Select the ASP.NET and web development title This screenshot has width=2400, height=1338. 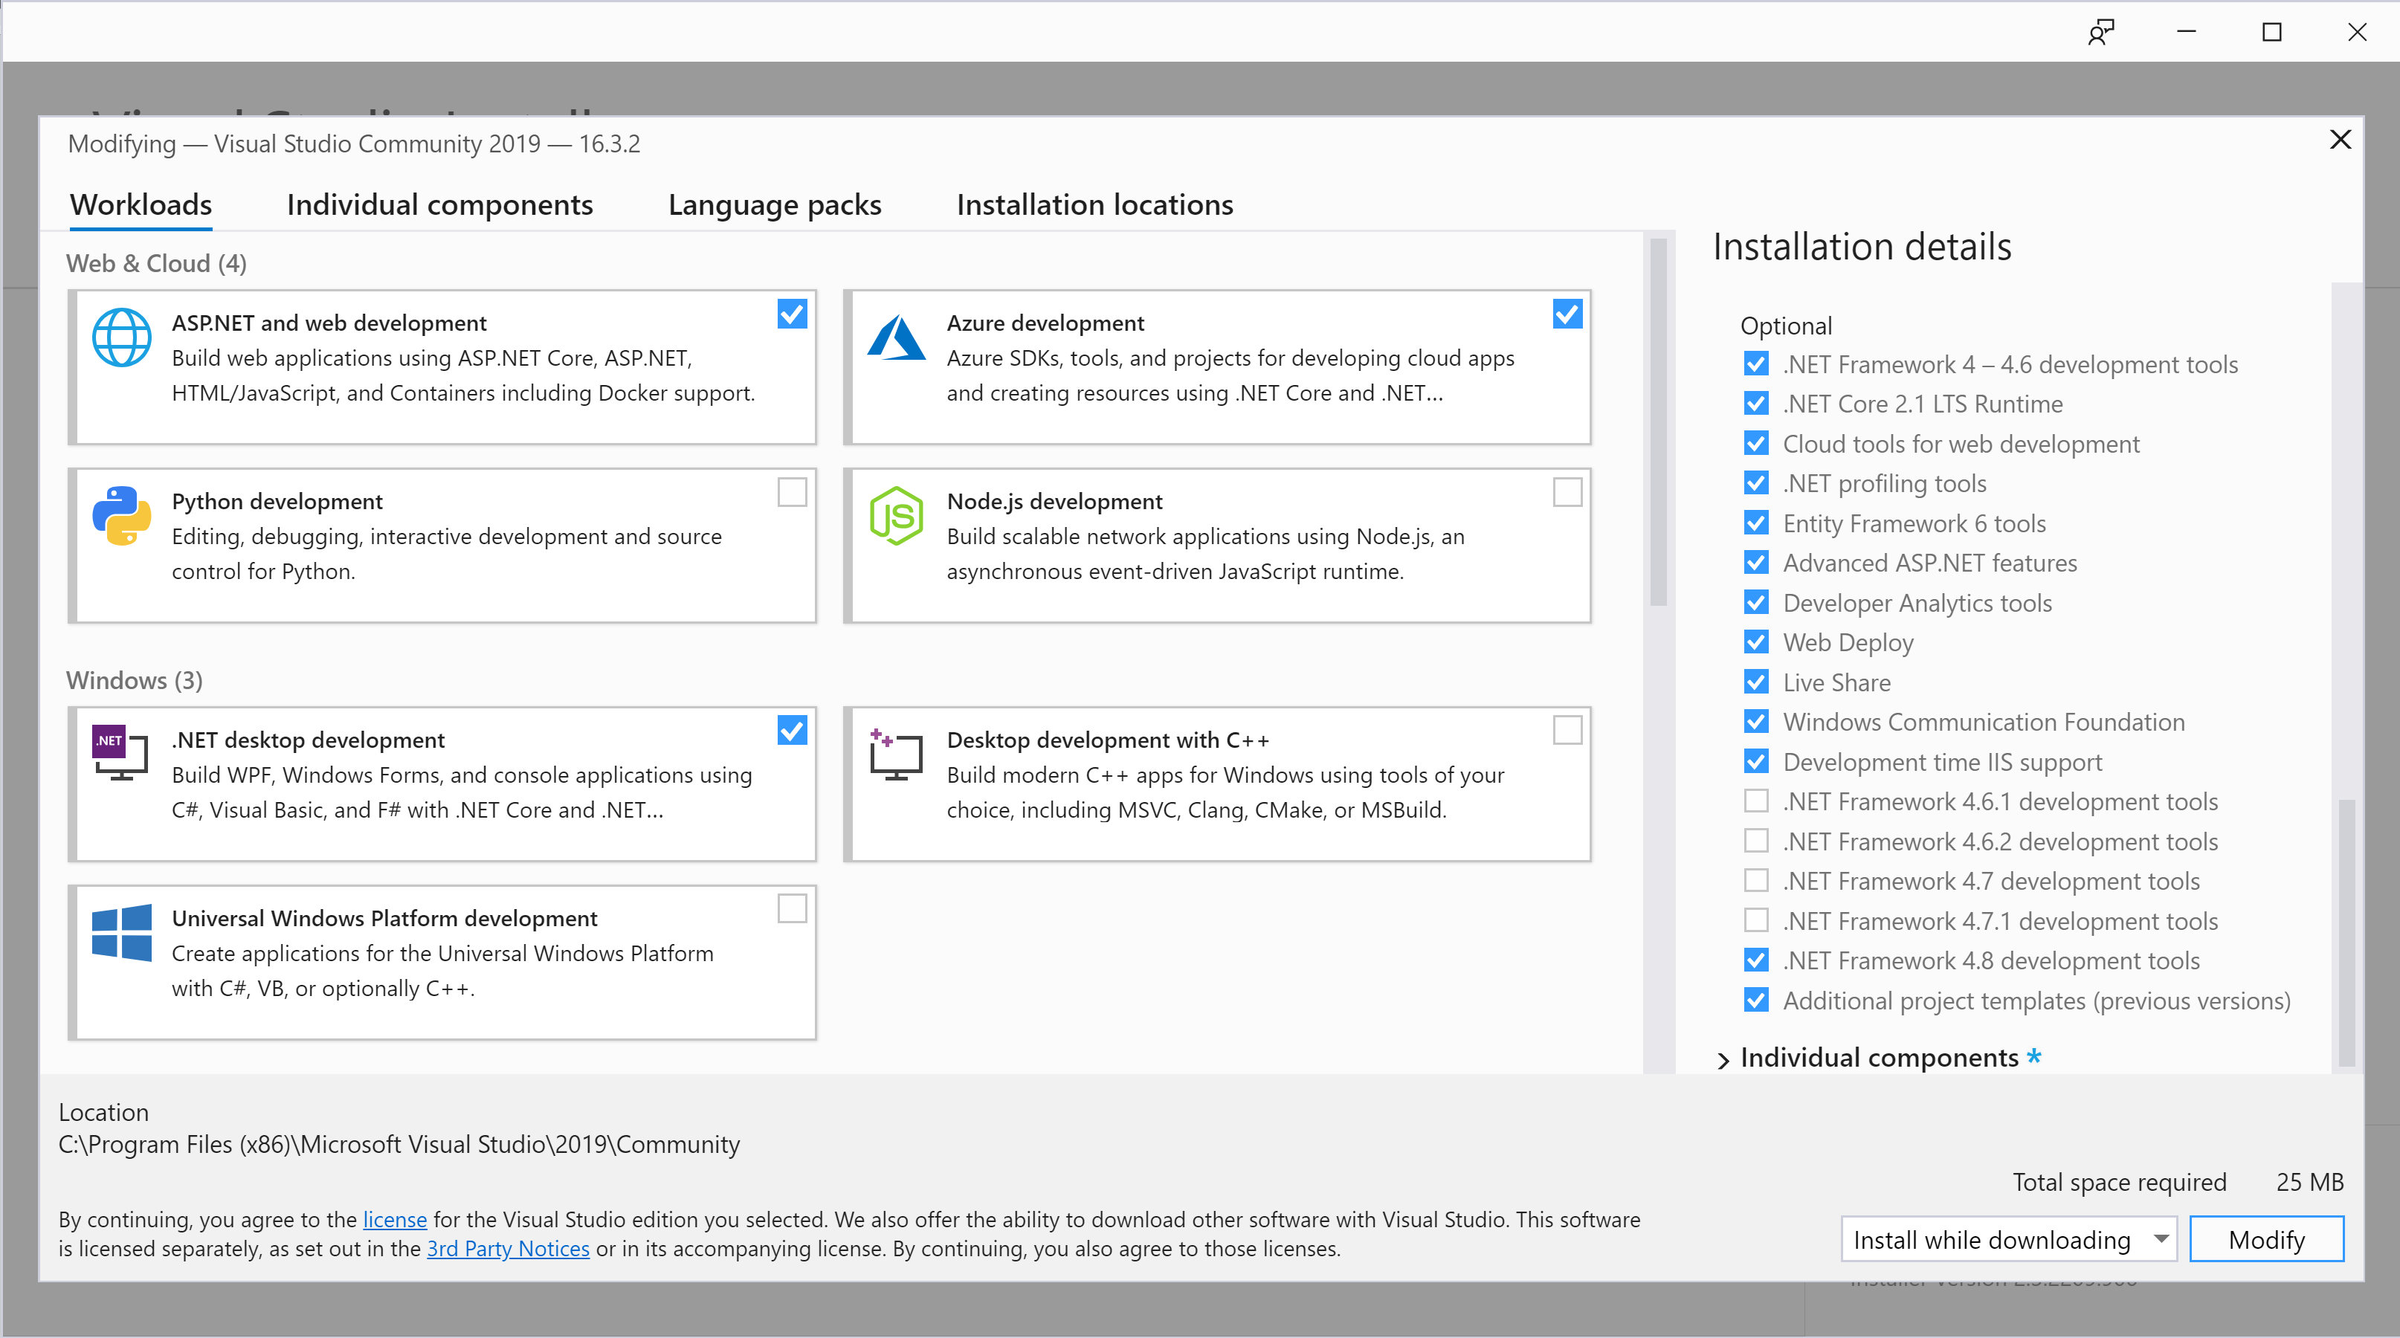[x=329, y=323]
